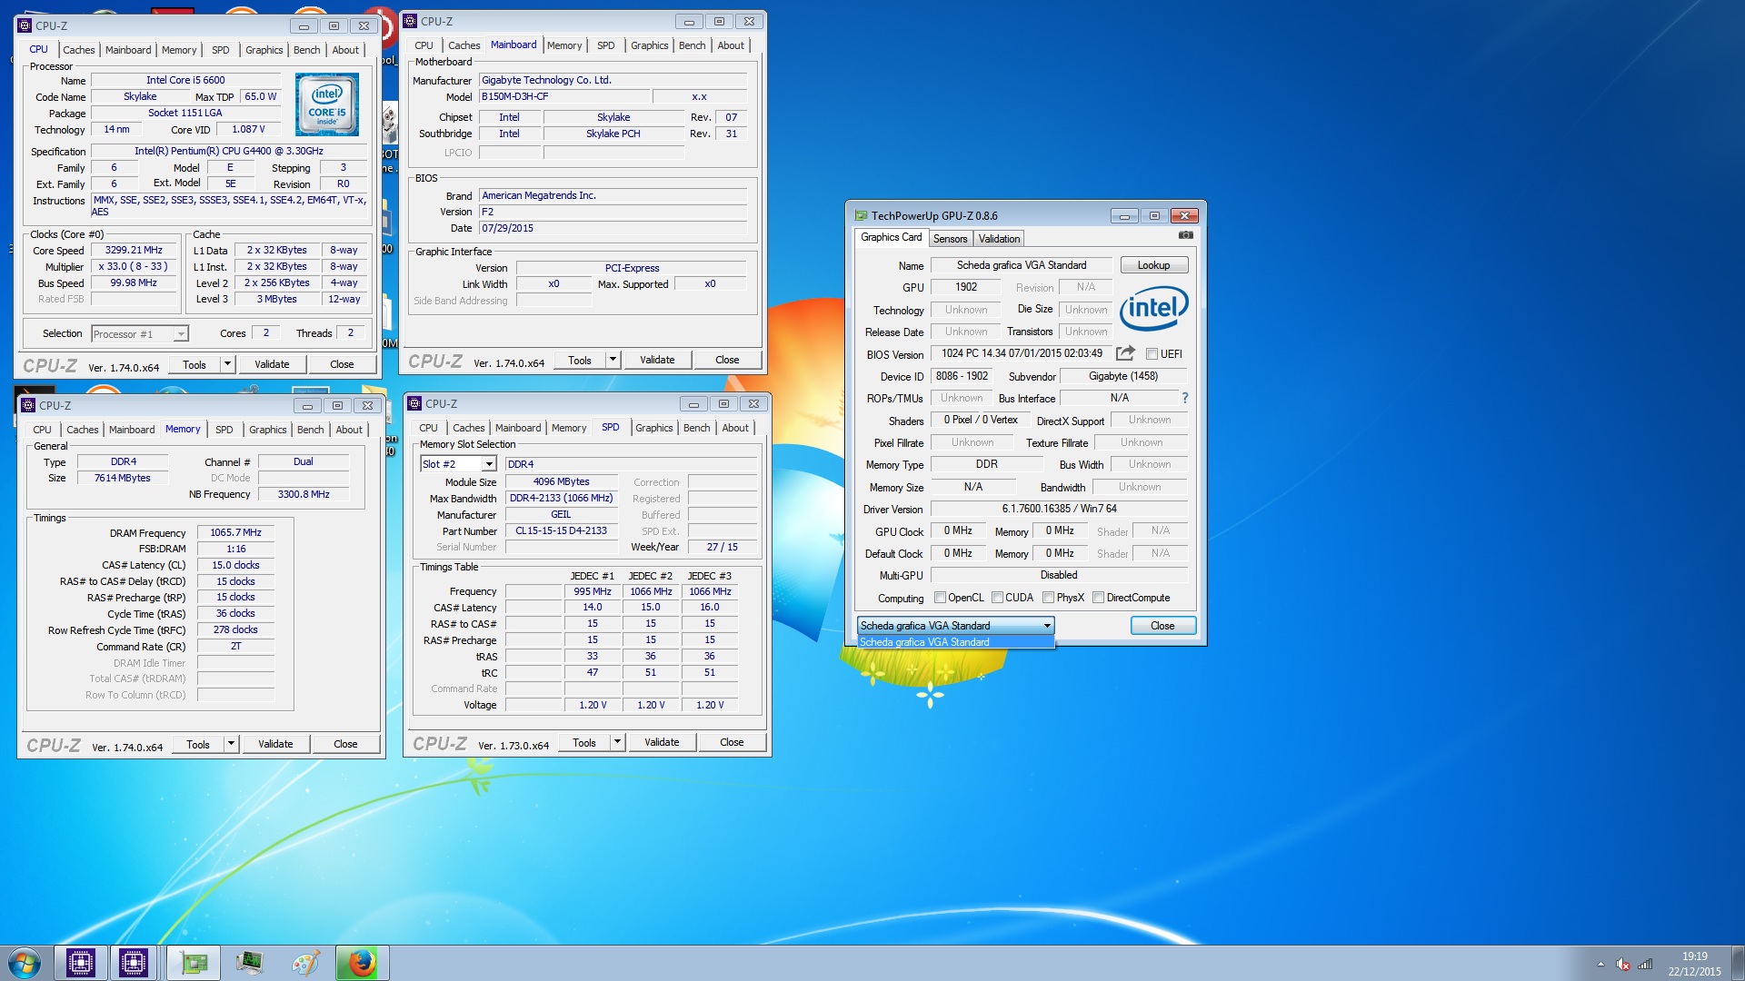Expand Tools arrow in the Memory window
Viewport: 1745px width, 981px height.
pyautogui.click(x=231, y=744)
